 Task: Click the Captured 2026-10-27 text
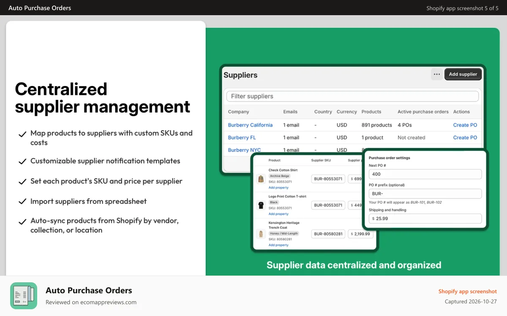[471, 302]
